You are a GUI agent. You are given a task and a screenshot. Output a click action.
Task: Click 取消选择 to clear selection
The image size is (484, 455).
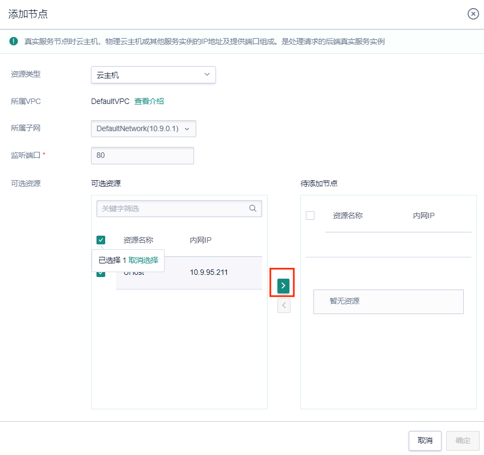[x=143, y=260]
